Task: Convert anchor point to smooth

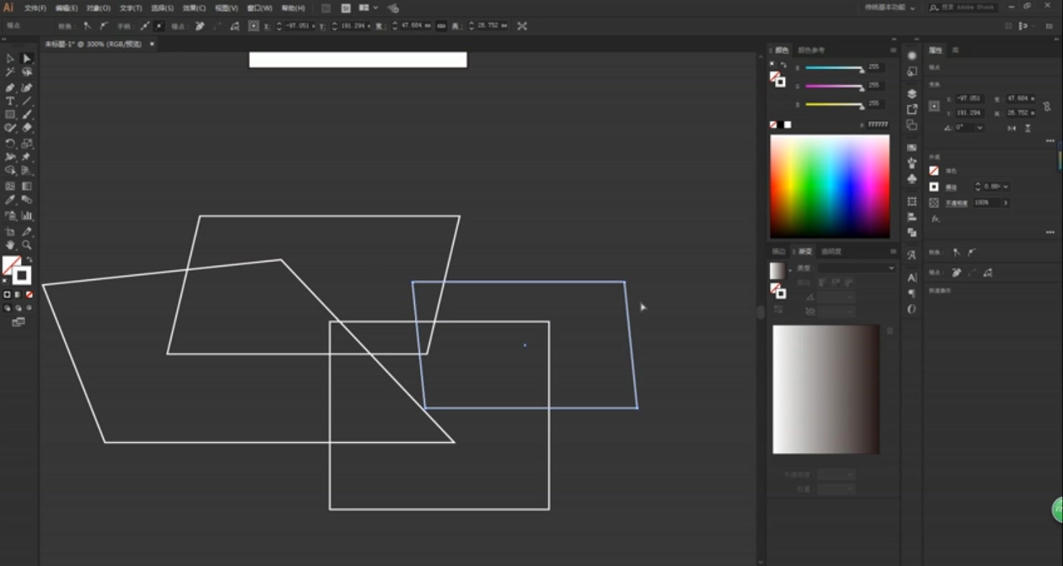Action: pyautogui.click(x=104, y=26)
